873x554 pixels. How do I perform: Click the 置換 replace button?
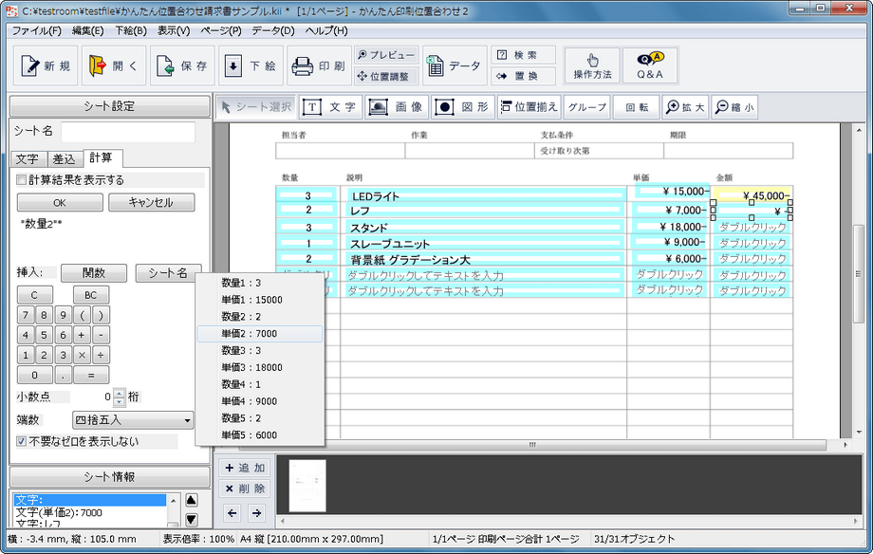[x=524, y=76]
